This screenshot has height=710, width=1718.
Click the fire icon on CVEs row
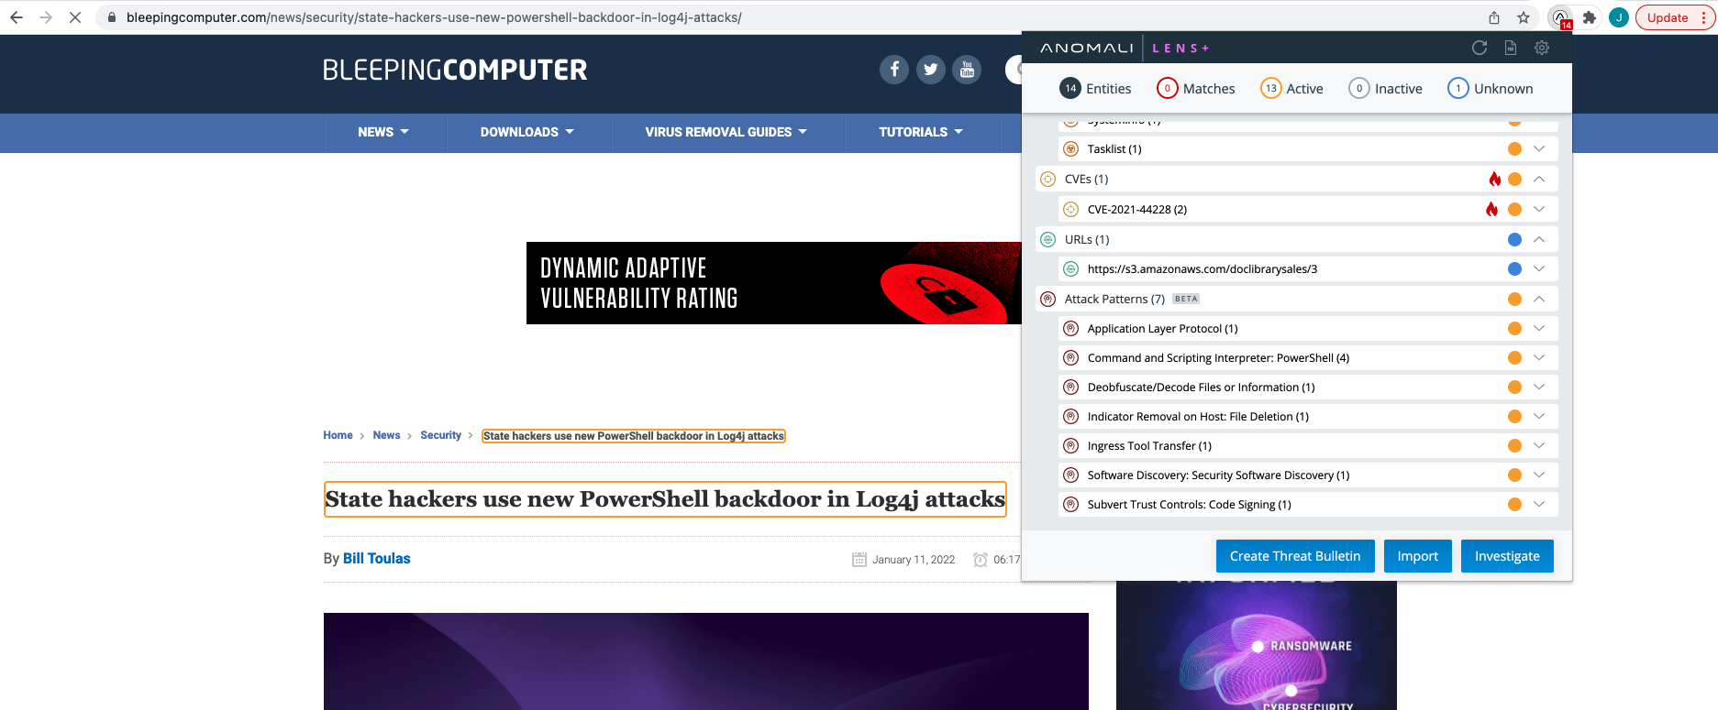tap(1495, 179)
